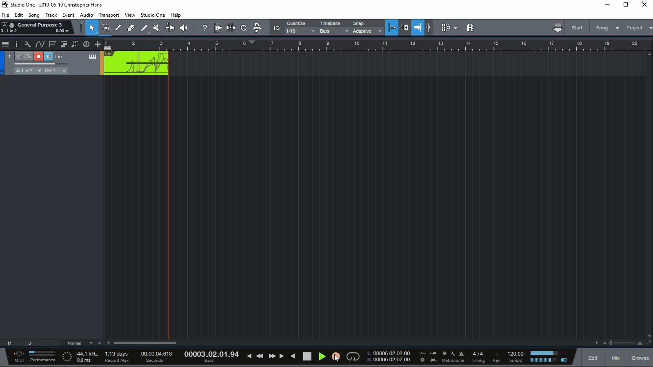Screen dimensions: 653x367
Task: Click the Quantize Q icon
Action: click(x=244, y=28)
